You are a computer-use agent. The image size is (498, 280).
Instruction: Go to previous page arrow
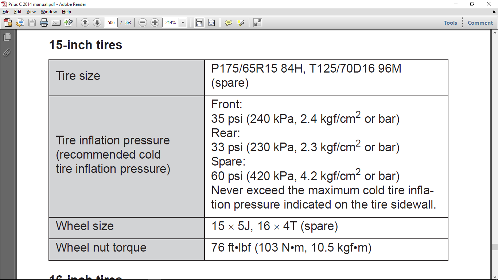click(x=85, y=23)
